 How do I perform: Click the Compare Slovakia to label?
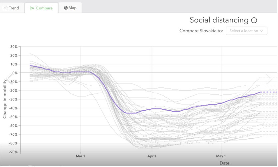pyautogui.click(x=201, y=31)
